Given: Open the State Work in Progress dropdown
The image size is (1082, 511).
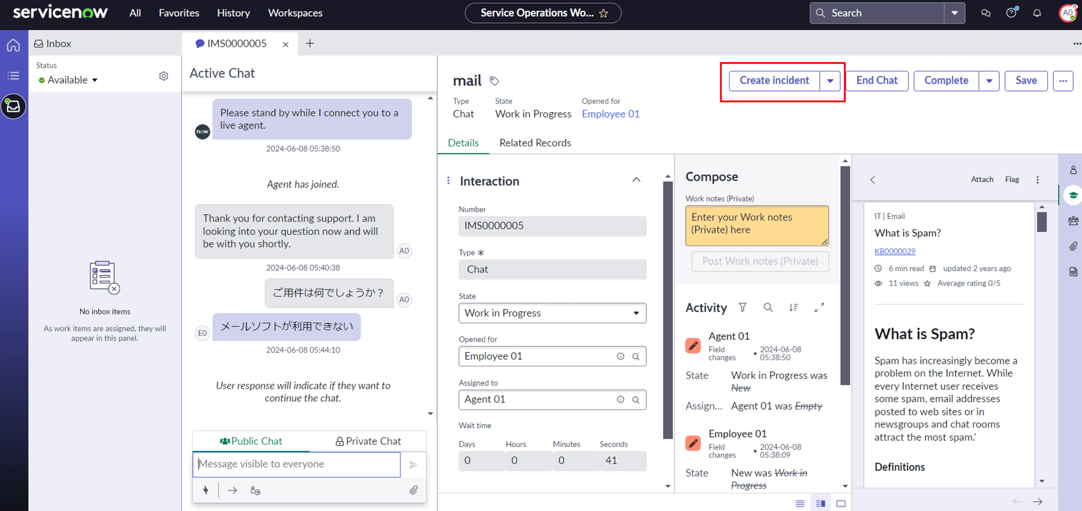Looking at the screenshot, I should 552,313.
